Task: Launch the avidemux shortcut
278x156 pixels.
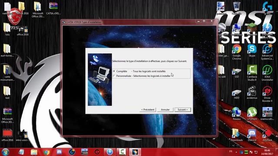Action: click(x=252, y=92)
